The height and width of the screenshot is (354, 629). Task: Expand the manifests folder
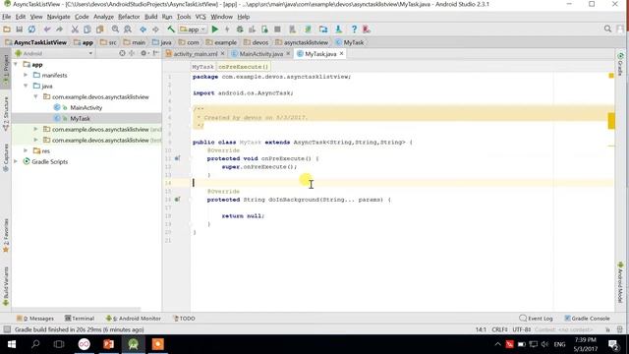[26, 75]
